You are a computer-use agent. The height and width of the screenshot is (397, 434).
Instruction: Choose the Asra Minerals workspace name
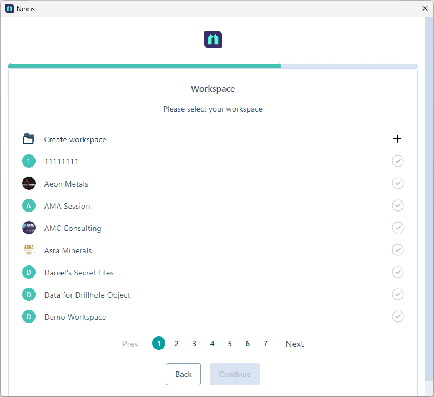[68, 250]
